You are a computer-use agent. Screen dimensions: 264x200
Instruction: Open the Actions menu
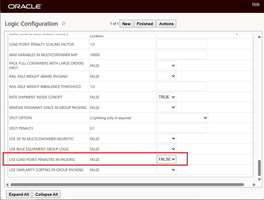[x=166, y=24]
